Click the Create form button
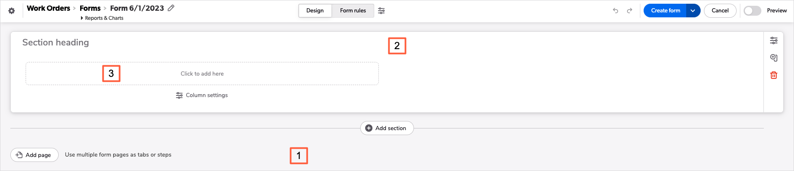This screenshot has height=171, width=794. click(665, 11)
